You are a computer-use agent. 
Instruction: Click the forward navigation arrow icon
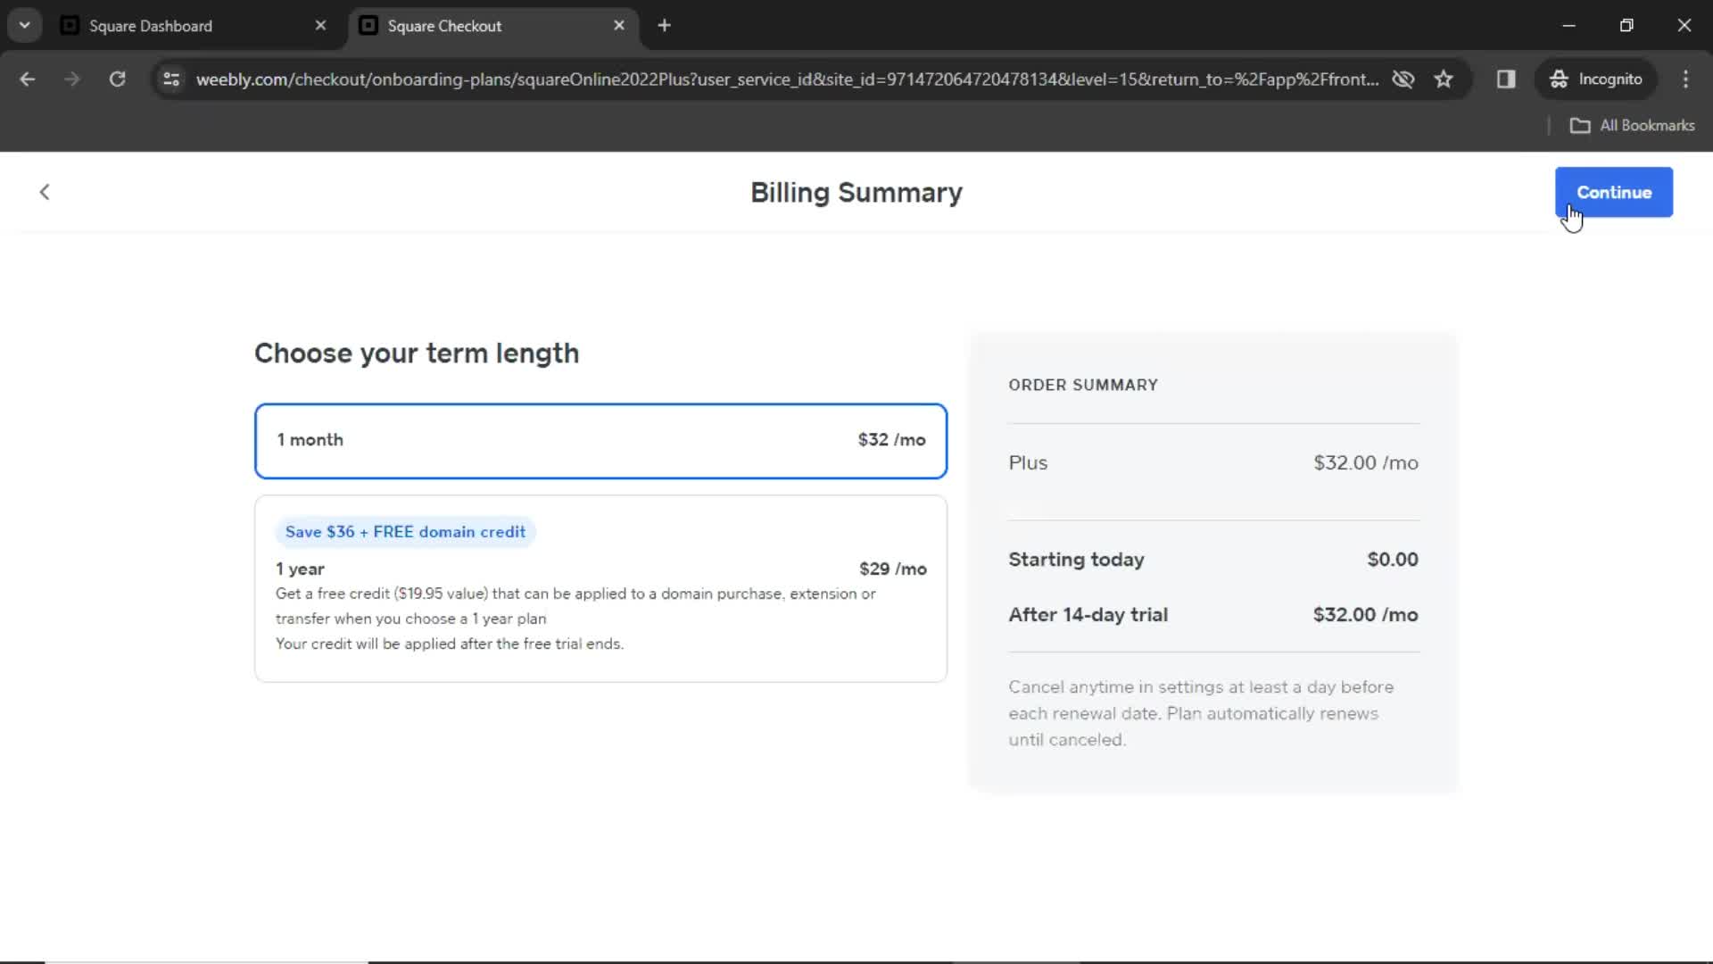point(71,79)
